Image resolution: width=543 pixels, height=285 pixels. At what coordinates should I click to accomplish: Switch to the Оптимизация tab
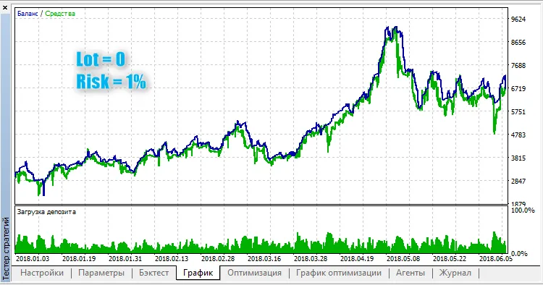pos(254,273)
